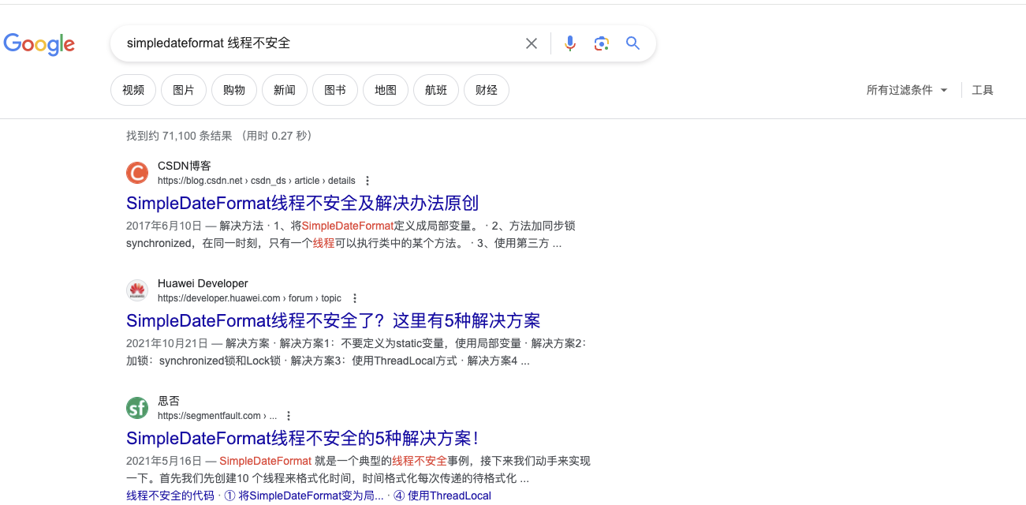Follow the ④ 使用ThreadLocal sitelink

pos(442,496)
